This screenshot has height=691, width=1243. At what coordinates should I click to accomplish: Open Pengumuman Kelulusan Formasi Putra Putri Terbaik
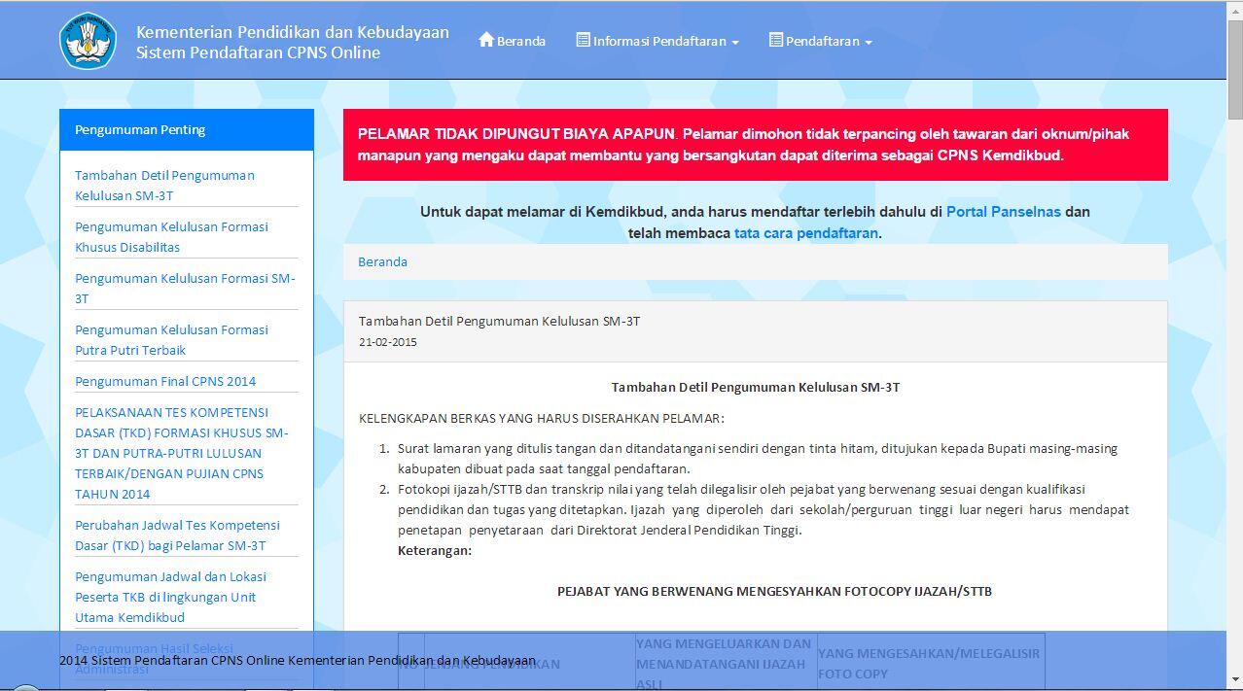(x=171, y=339)
